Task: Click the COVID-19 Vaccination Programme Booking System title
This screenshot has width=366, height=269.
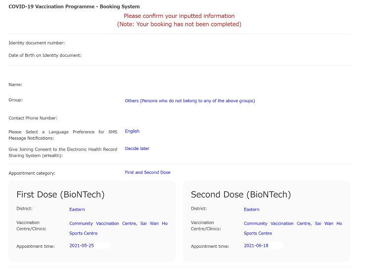Action: coord(74,6)
